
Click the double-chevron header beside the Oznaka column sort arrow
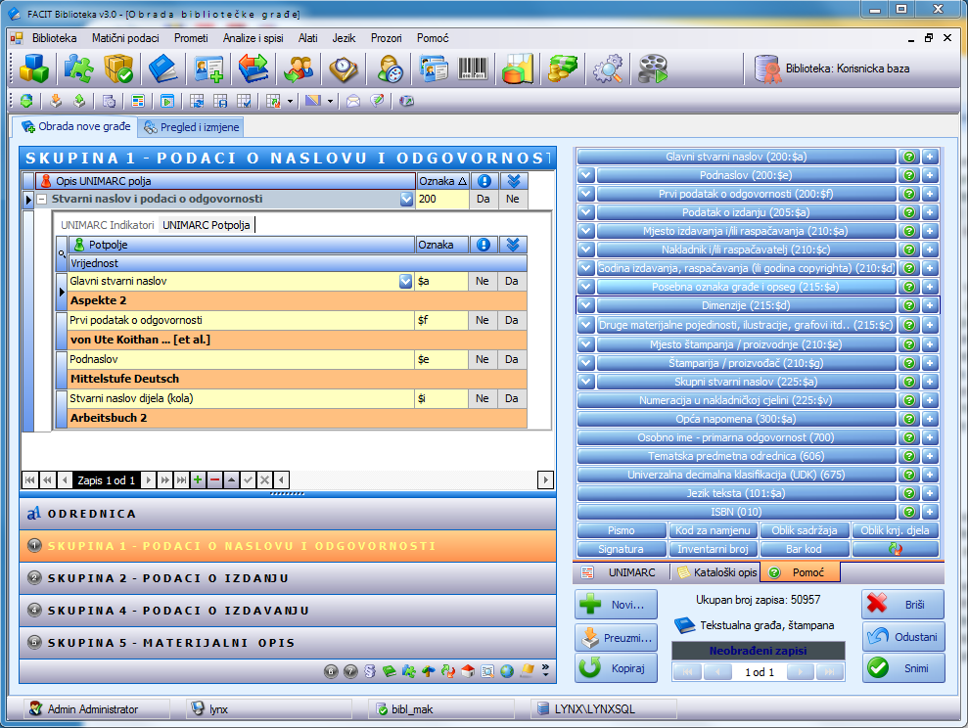pos(514,181)
